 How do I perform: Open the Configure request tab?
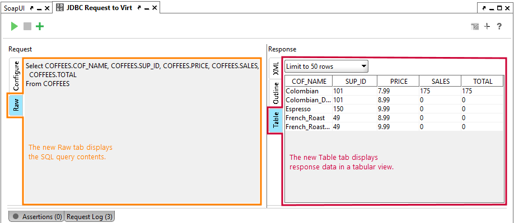16,75
